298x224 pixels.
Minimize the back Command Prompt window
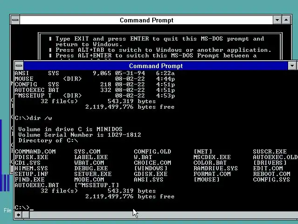[x=277, y=20]
